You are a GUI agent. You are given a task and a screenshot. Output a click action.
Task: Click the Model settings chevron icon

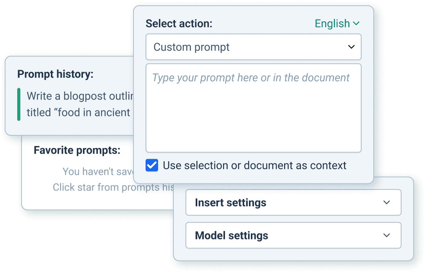point(387,236)
